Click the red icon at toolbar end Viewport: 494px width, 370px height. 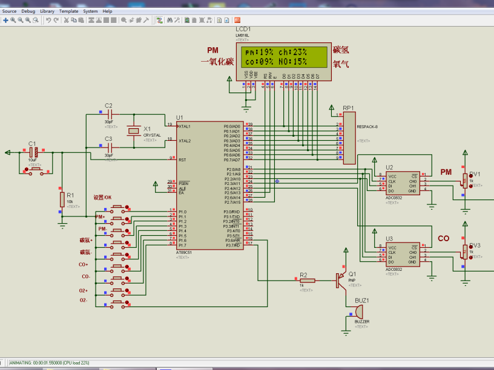click(237, 20)
